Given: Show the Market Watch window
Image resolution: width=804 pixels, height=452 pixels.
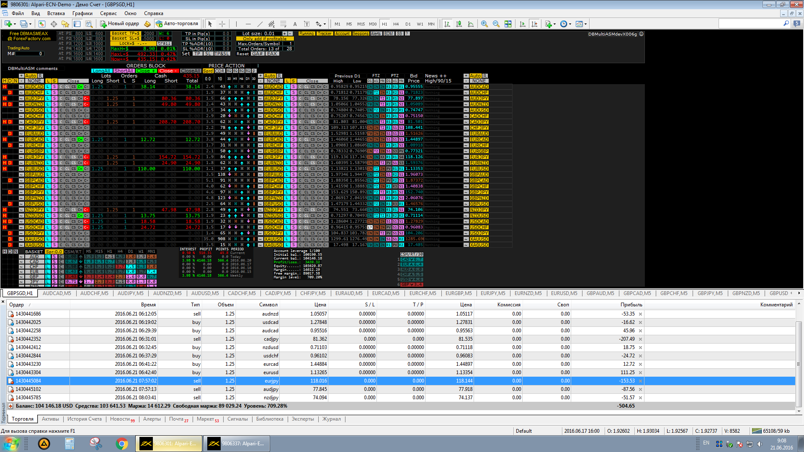Looking at the screenshot, I should pyautogui.click(x=41, y=24).
